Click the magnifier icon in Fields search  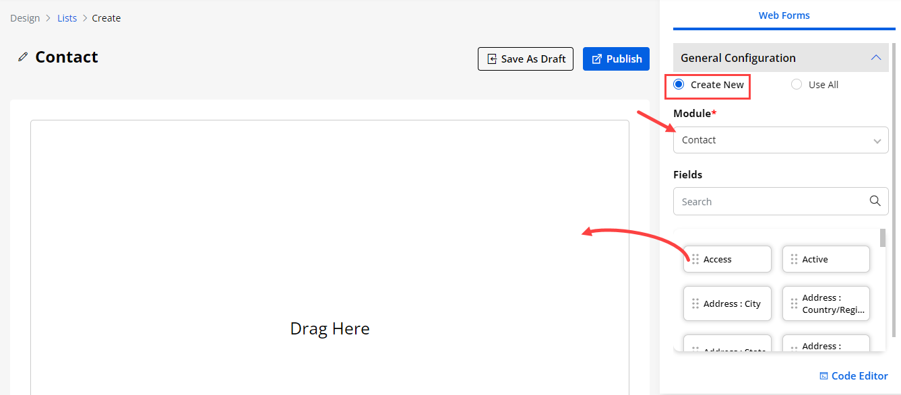[875, 201]
